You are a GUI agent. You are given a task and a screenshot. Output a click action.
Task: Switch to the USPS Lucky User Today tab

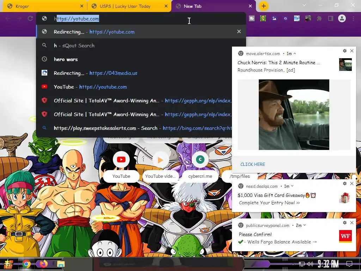[129, 6]
